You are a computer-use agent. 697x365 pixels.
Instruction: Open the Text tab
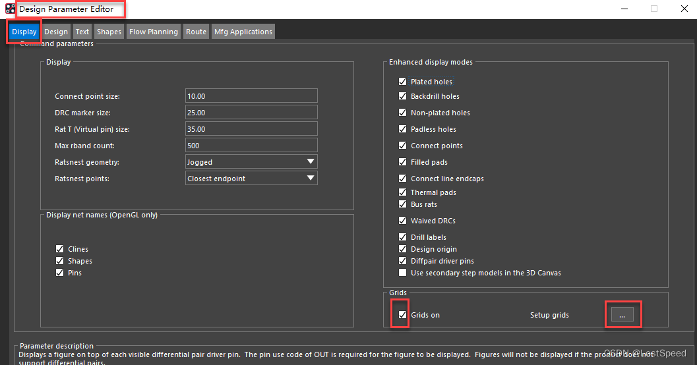(x=82, y=32)
